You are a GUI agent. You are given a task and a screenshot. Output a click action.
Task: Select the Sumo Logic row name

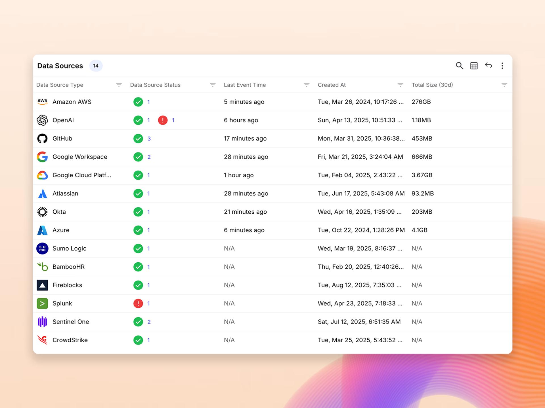[x=69, y=248]
